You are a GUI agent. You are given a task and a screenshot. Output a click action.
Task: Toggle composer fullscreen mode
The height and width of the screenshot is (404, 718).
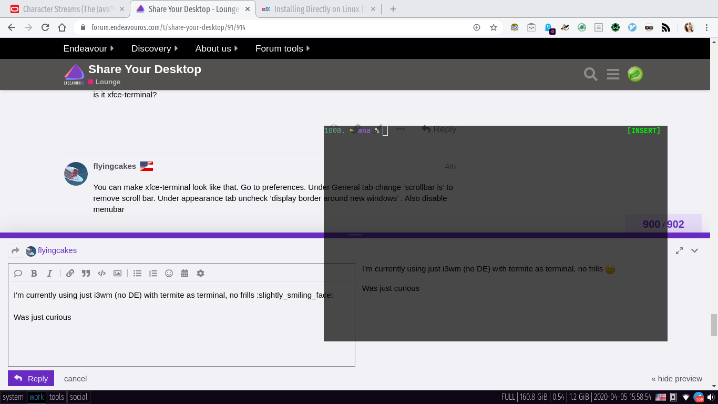click(x=679, y=251)
